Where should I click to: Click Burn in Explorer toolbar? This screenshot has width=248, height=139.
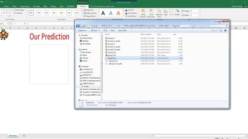pos(113,30)
